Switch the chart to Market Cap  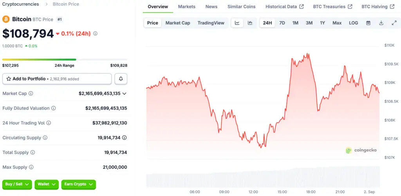[x=177, y=23]
